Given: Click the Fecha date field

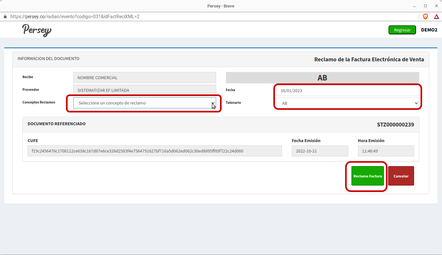Looking at the screenshot, I should coord(348,91).
